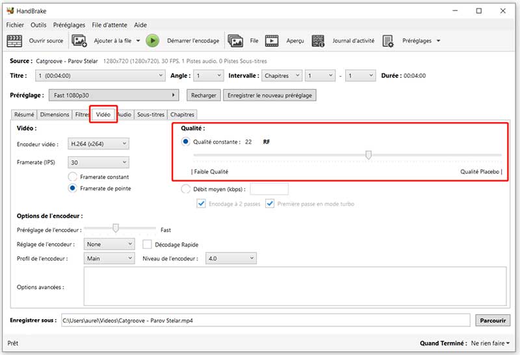Open the Fichier menu
520x355 pixels.
click(15, 25)
